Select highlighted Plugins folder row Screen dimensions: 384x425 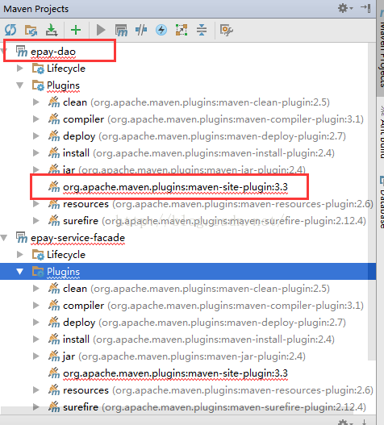coord(188,271)
